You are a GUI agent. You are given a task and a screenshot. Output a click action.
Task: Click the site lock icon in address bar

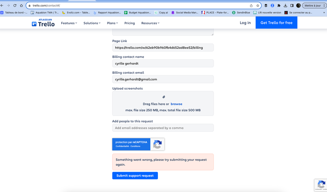tap(29, 6)
